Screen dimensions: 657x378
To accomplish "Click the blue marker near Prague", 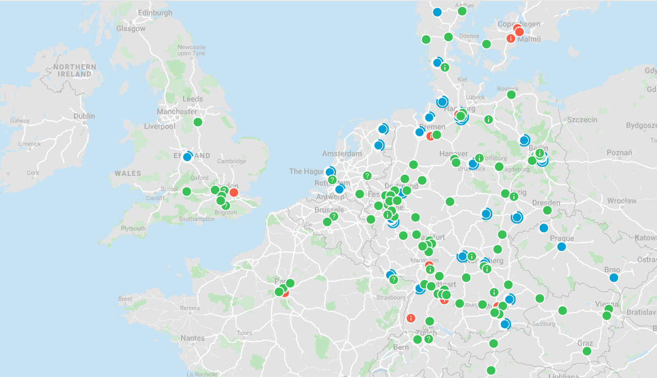I will pos(561,247).
